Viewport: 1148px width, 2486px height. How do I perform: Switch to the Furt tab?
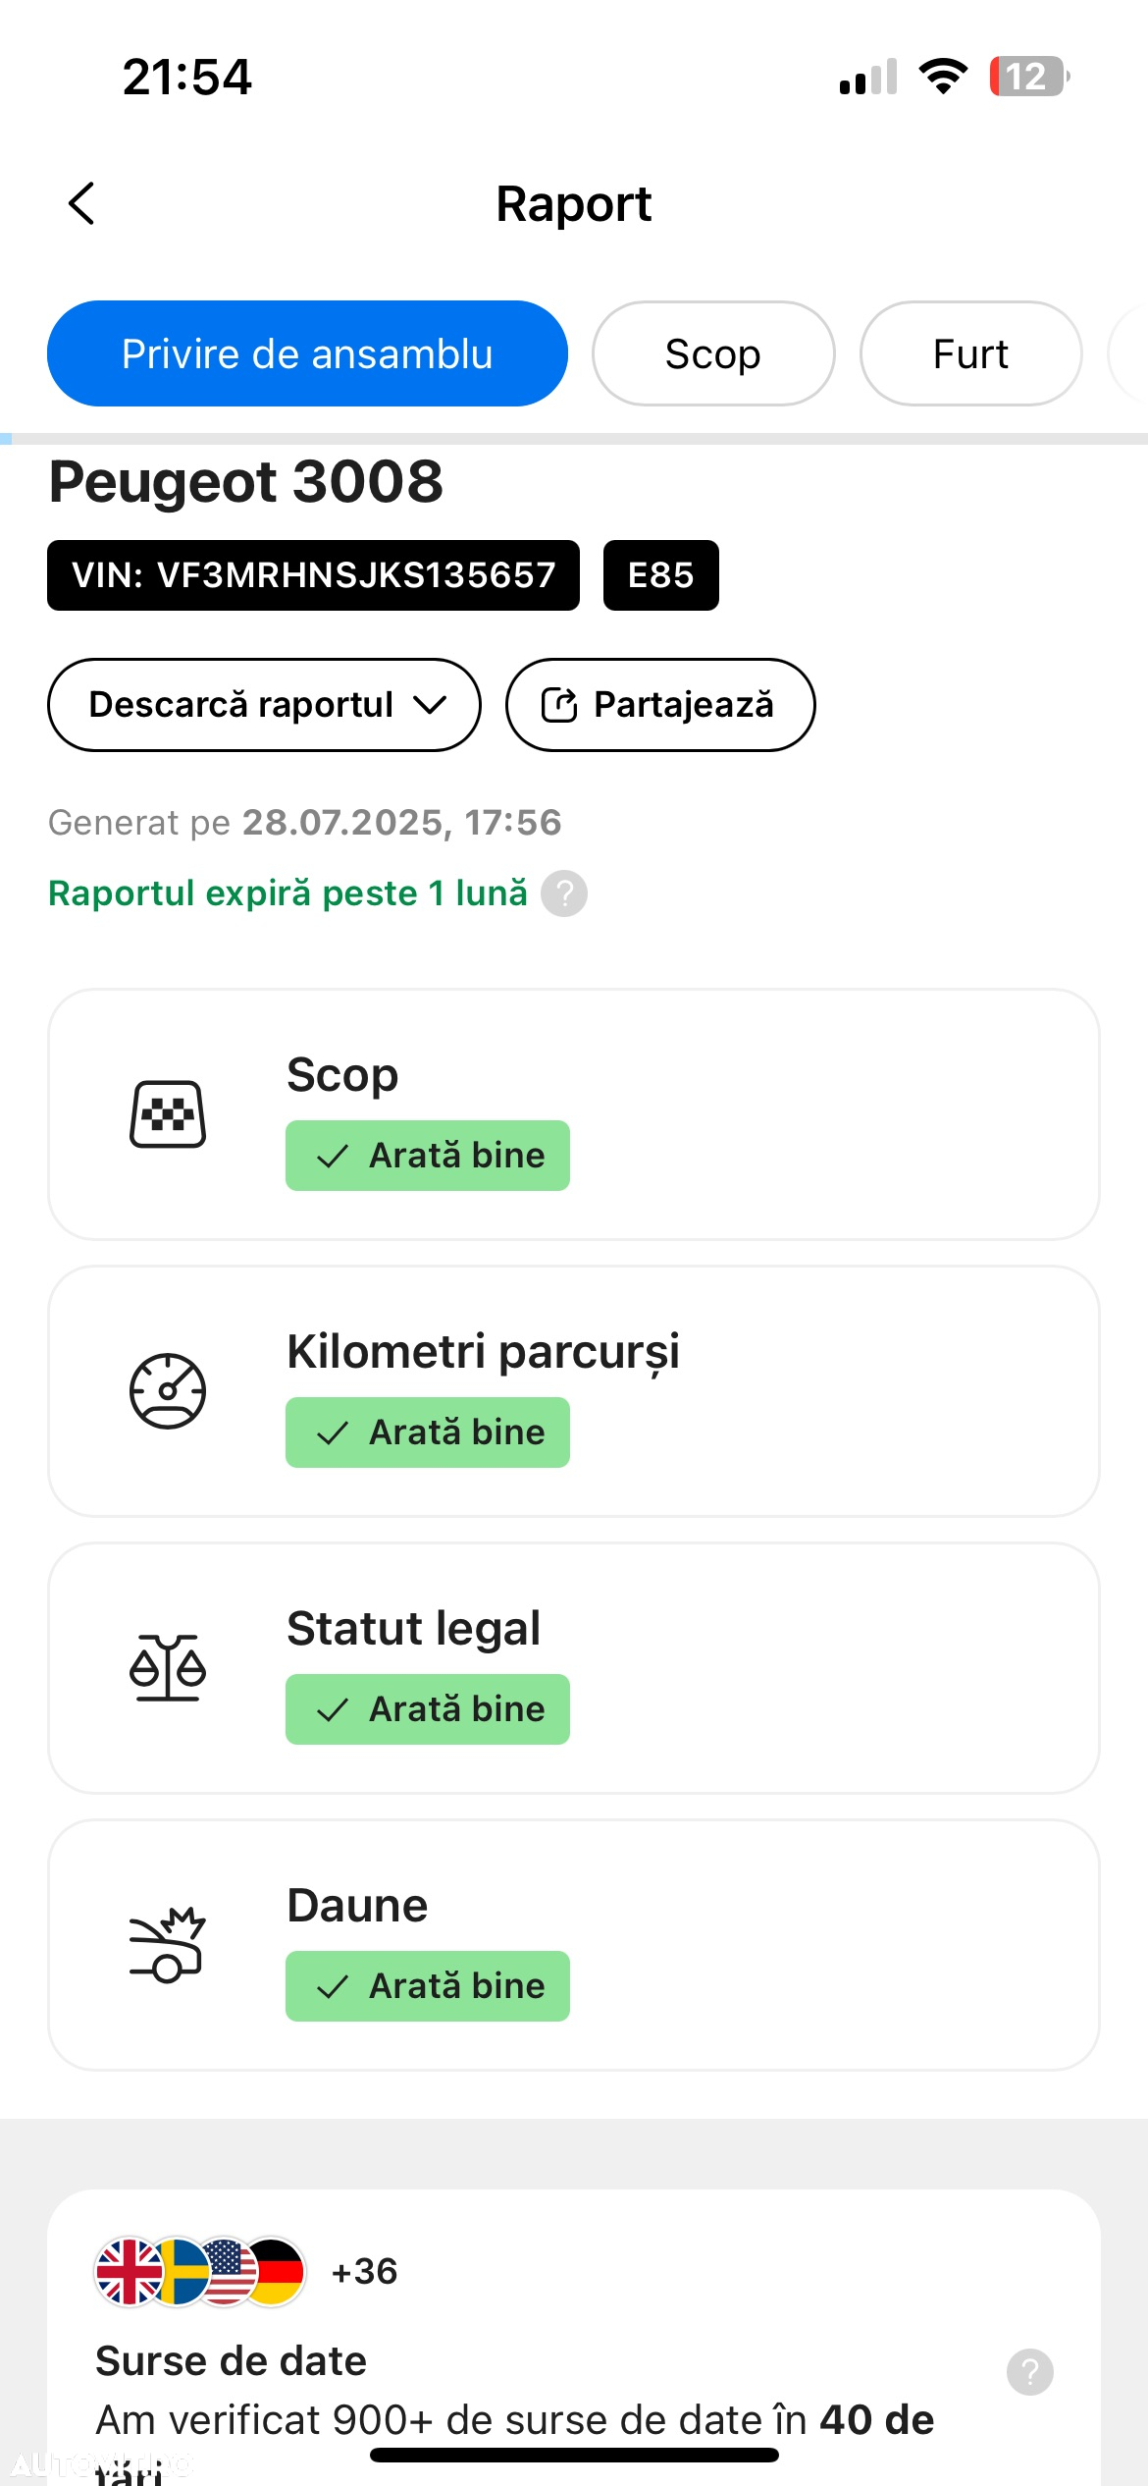(x=970, y=353)
